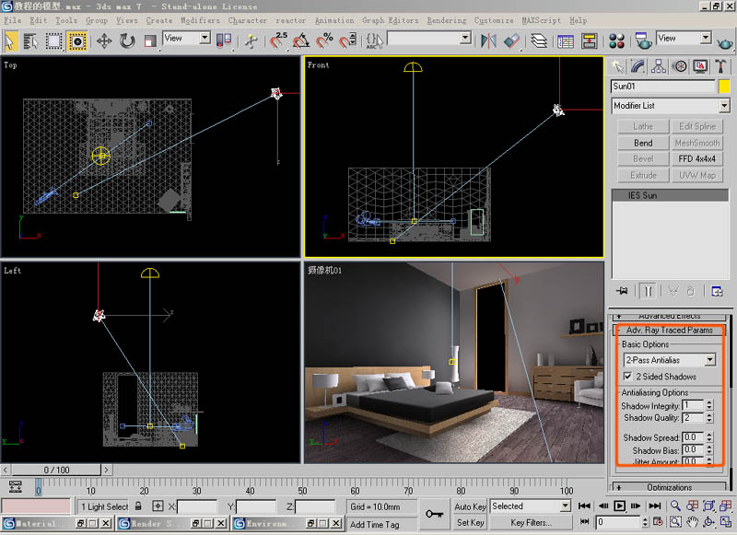Expand the Optimizations rollout
Viewport: 737px width, 535px height.
[x=670, y=487]
